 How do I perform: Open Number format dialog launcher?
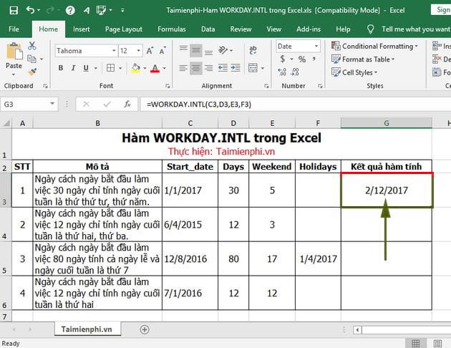pyautogui.click(x=320, y=86)
